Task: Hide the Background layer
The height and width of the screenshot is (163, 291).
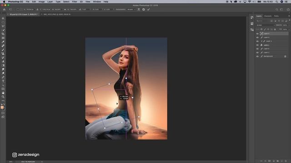Action: click(x=257, y=56)
